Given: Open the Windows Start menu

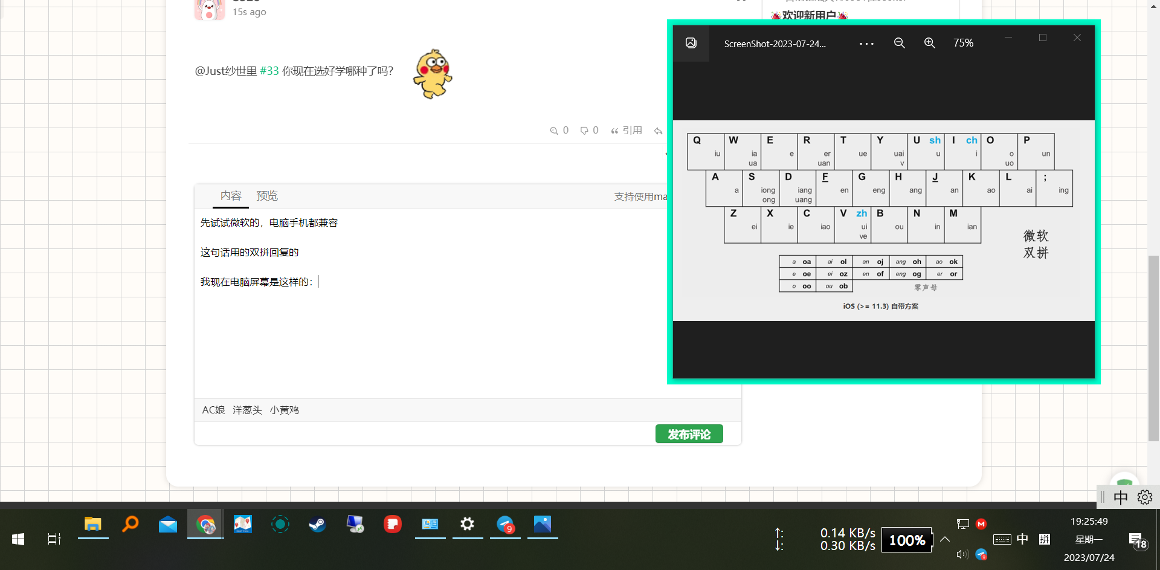Looking at the screenshot, I should (18, 539).
